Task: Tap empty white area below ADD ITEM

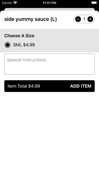Action: coord(49,133)
